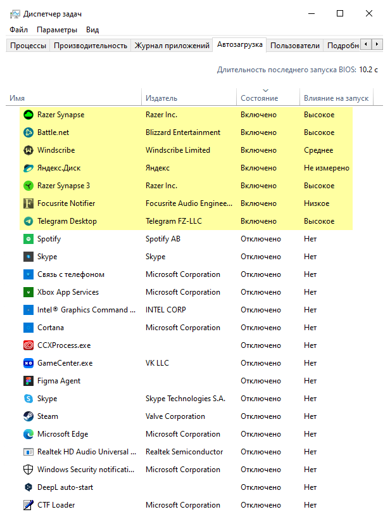The height and width of the screenshot is (526, 390).
Task: Click the Razer Synapse green icon
Action: [28, 115]
